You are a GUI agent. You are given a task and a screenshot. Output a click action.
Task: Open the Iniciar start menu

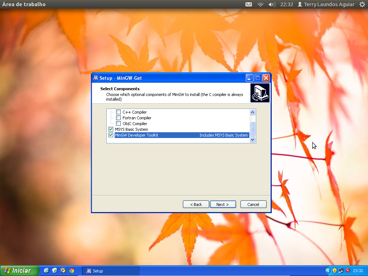tap(19, 271)
